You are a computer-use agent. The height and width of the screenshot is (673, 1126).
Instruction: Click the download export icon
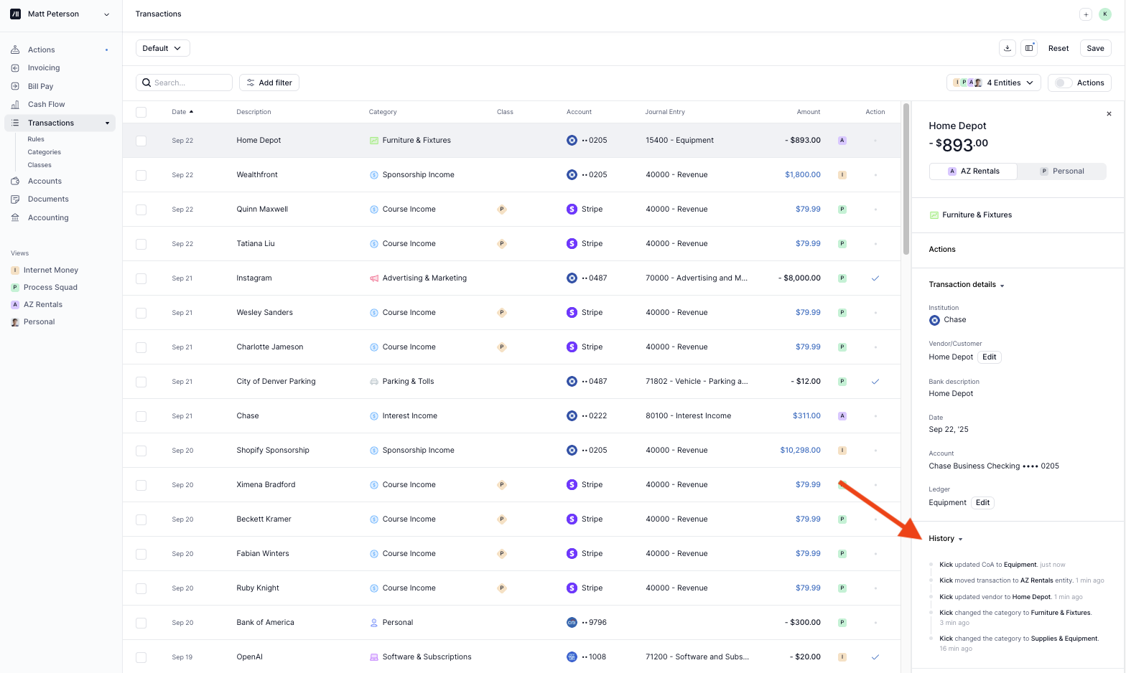pyautogui.click(x=1008, y=48)
